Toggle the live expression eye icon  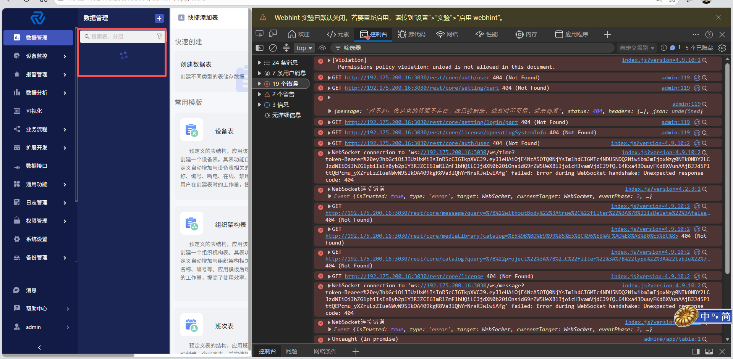(x=322, y=48)
